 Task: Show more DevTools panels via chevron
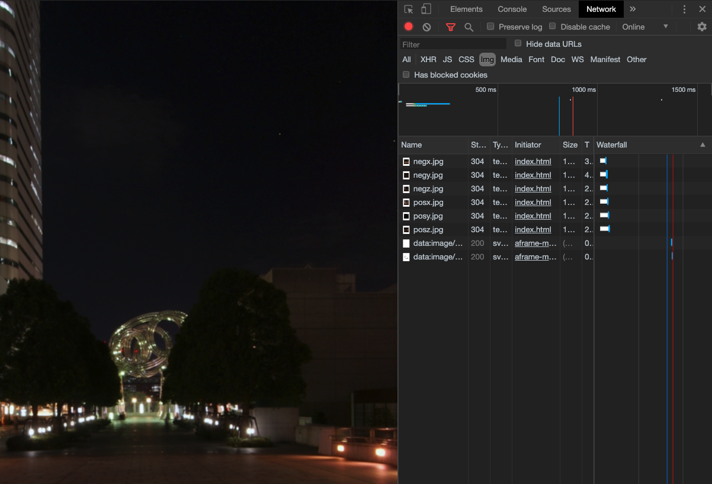tap(631, 9)
